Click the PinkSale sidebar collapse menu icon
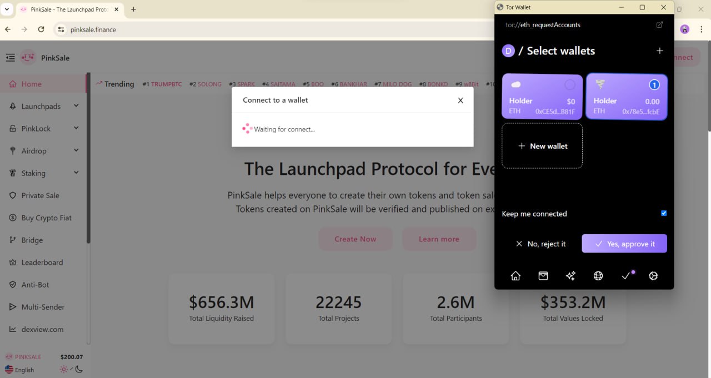 click(x=10, y=58)
